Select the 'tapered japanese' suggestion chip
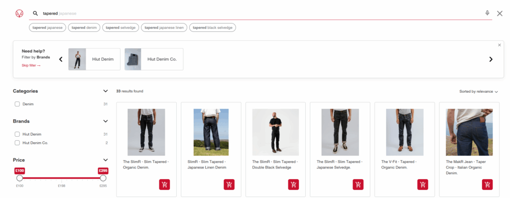Viewport: 510px width, 198px height. [x=47, y=28]
